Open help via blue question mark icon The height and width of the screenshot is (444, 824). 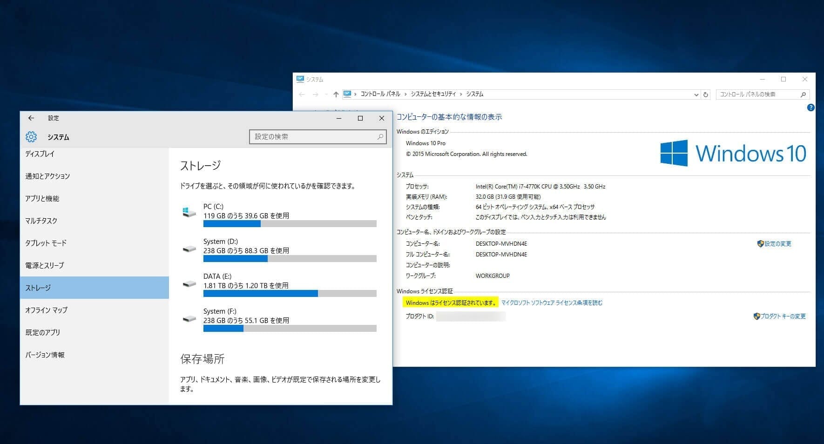click(x=810, y=108)
